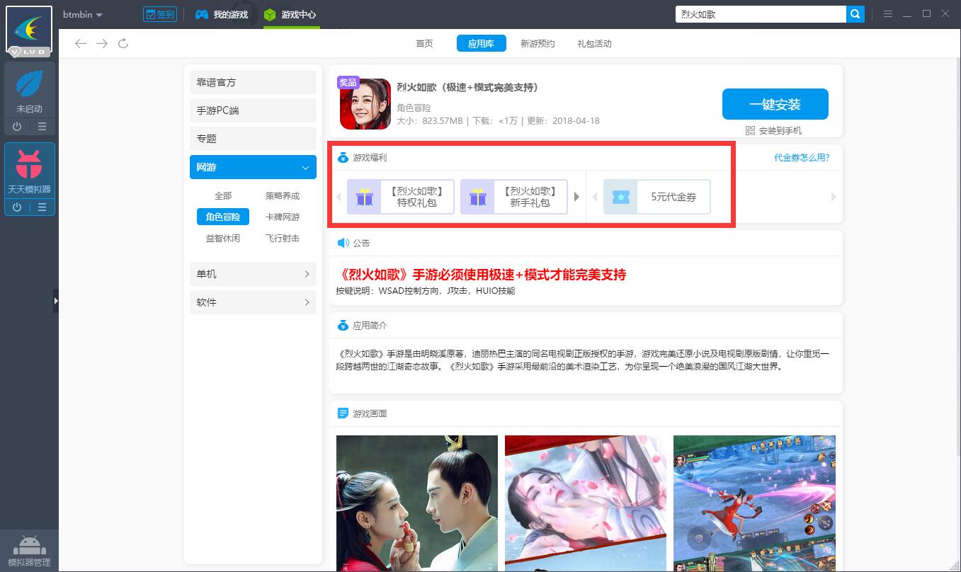Expand the 软件 category
This screenshot has width=961, height=572.
click(x=253, y=302)
